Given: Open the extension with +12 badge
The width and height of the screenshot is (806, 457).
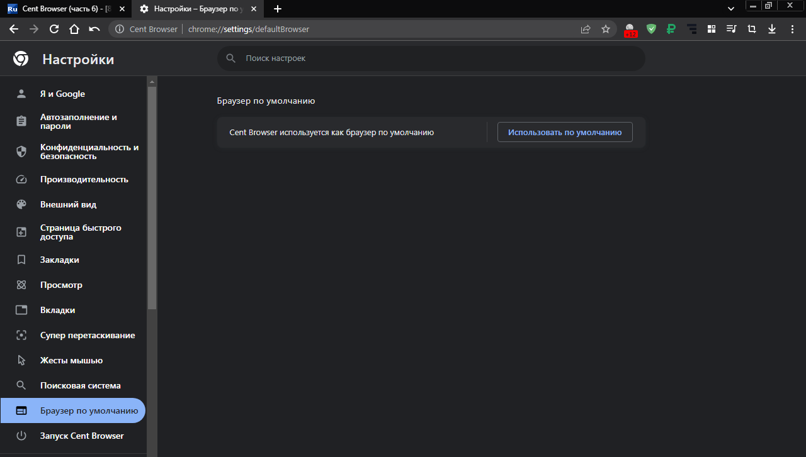Looking at the screenshot, I should click(x=630, y=30).
